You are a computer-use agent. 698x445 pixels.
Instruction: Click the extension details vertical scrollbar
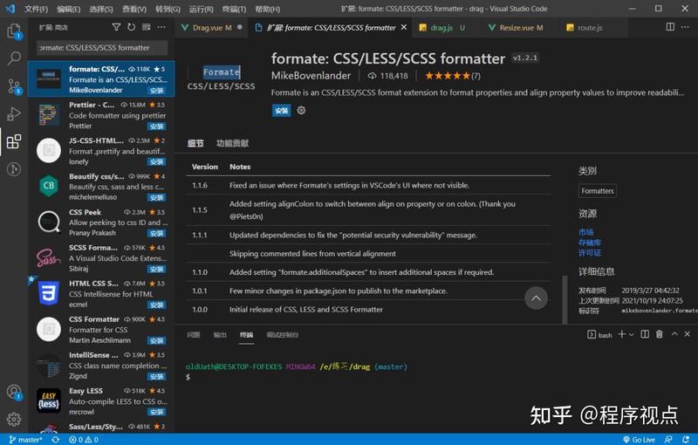(x=565, y=299)
